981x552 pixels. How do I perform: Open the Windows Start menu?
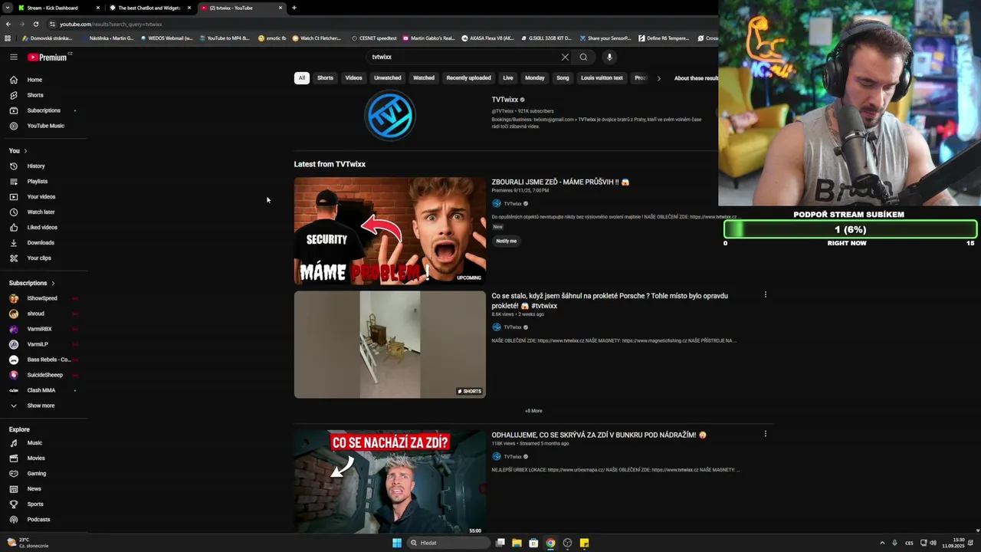(397, 543)
